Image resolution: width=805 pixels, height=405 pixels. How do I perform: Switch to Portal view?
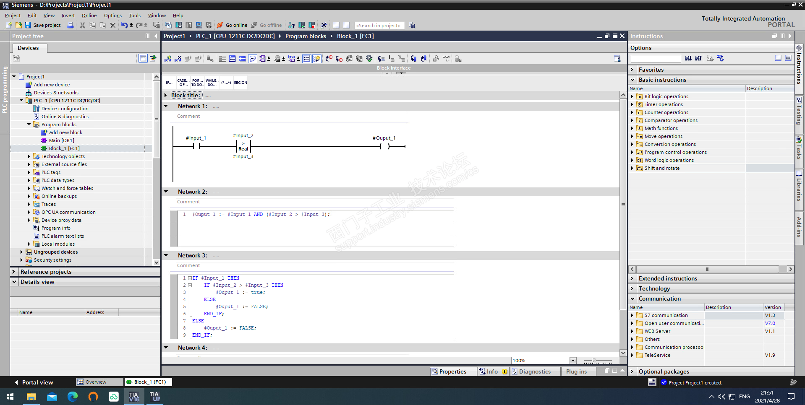[x=34, y=382]
